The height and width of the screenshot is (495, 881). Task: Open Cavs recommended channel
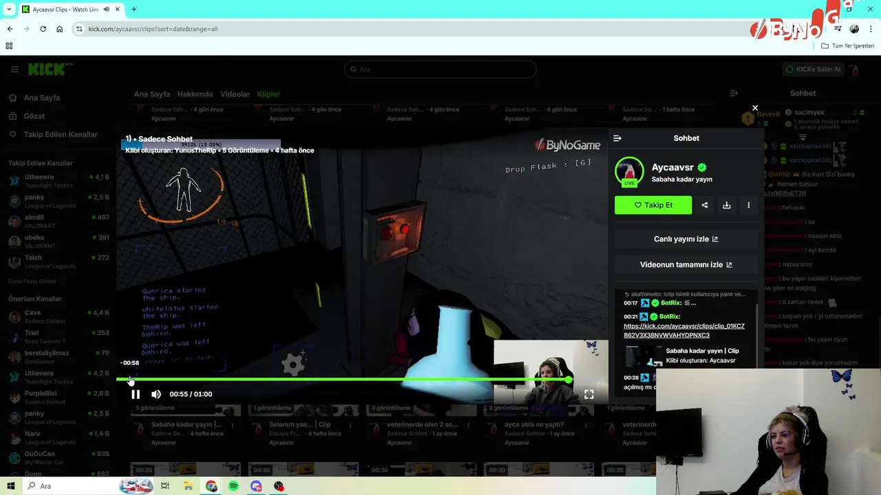click(x=59, y=317)
